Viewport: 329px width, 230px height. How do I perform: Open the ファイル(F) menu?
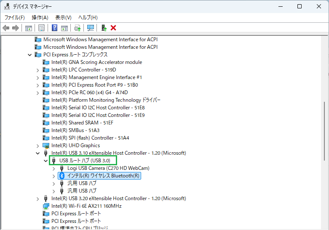(x=15, y=18)
